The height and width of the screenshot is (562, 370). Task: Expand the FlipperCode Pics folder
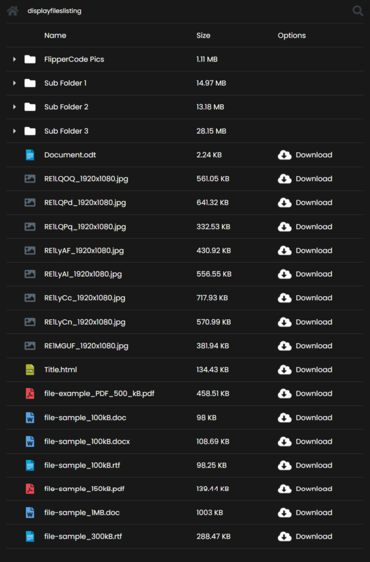14,59
